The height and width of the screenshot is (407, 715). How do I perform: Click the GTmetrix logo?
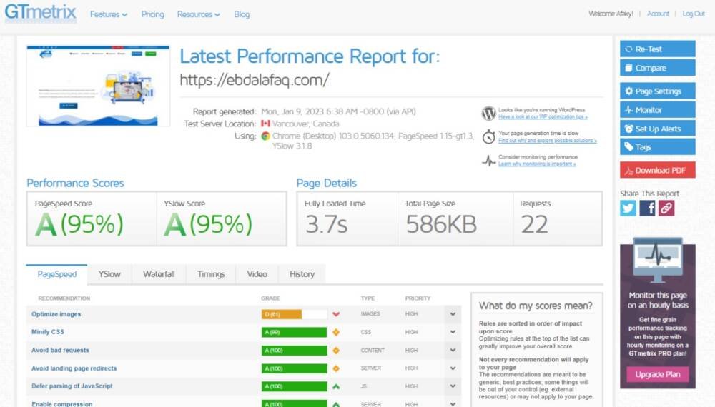coord(40,14)
